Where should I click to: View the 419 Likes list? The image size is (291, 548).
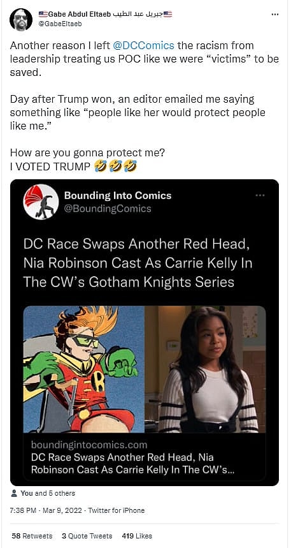[137, 536]
